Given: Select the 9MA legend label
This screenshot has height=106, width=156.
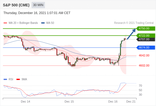Looking at the screenshot, I should pyautogui.click(x=24, y=79).
